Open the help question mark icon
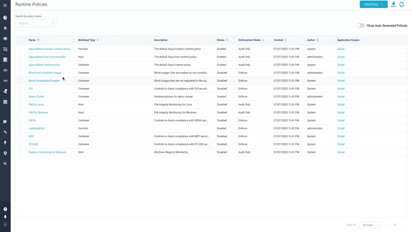Image resolution: width=412 pixels, height=232 pixels. point(5,209)
